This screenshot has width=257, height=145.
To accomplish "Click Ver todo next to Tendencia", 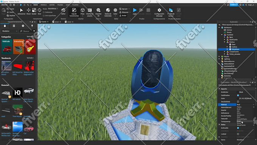I will (30, 58).
